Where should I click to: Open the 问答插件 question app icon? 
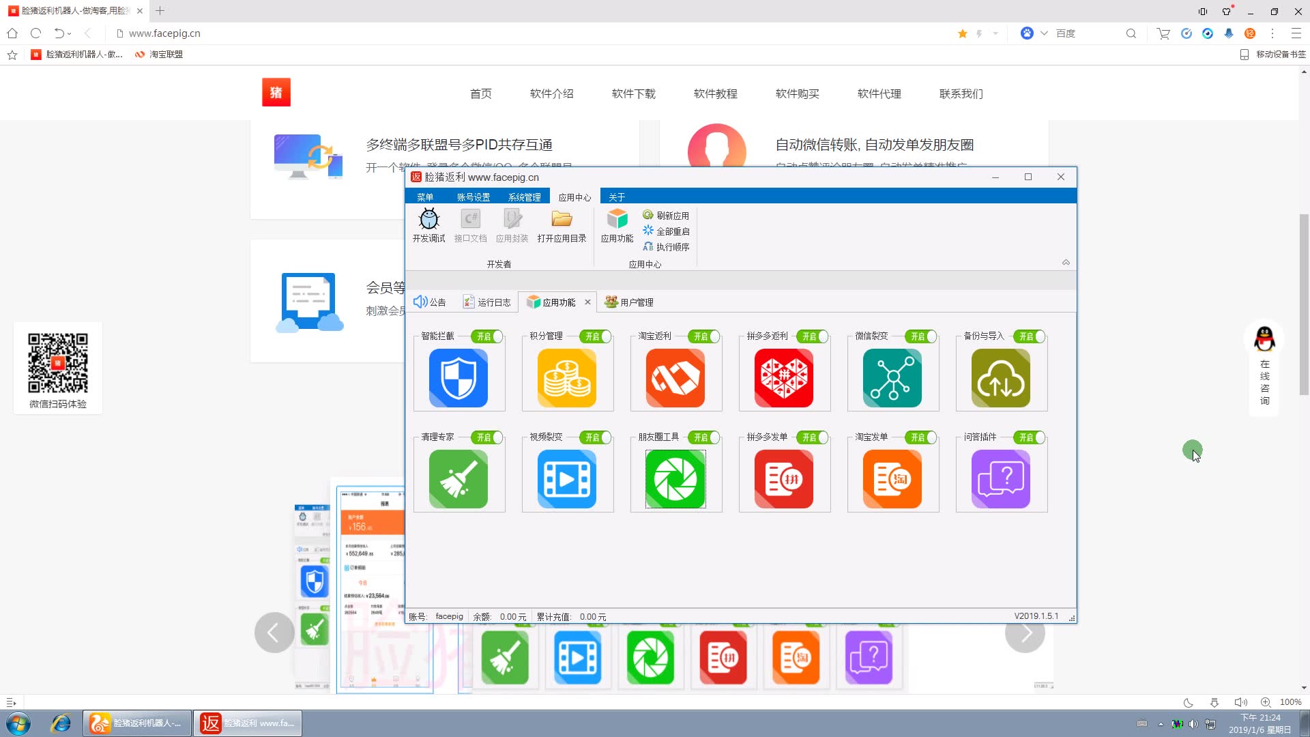(1000, 479)
